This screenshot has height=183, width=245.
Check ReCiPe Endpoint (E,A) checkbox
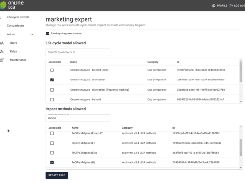pos(52,153)
